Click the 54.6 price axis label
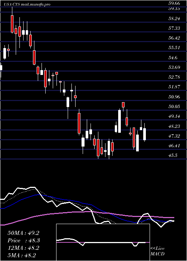The image size is (187, 261). [x=173, y=58]
